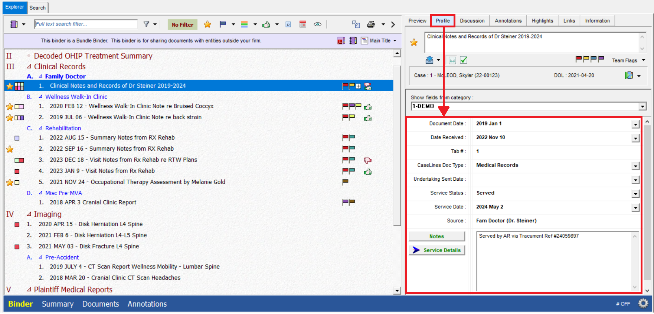This screenshot has width=654, height=314.
Task: Open the Summary view in bottom bar
Action: click(x=58, y=304)
